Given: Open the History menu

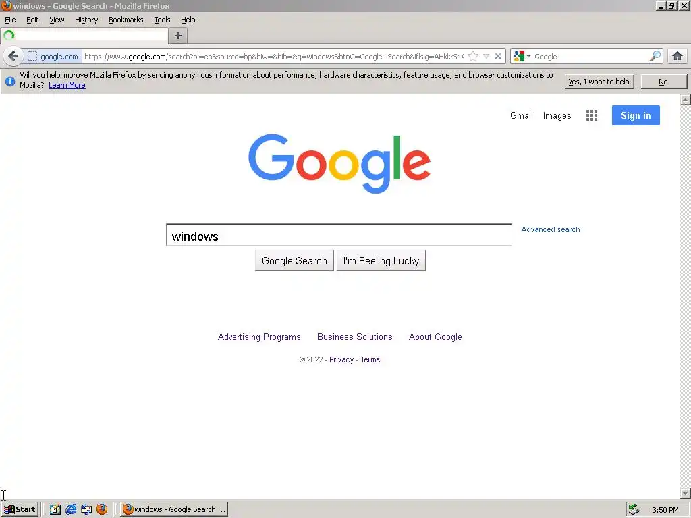Looking at the screenshot, I should coord(86,20).
